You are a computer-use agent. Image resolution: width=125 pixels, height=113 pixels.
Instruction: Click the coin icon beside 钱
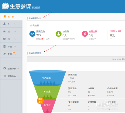4,39
